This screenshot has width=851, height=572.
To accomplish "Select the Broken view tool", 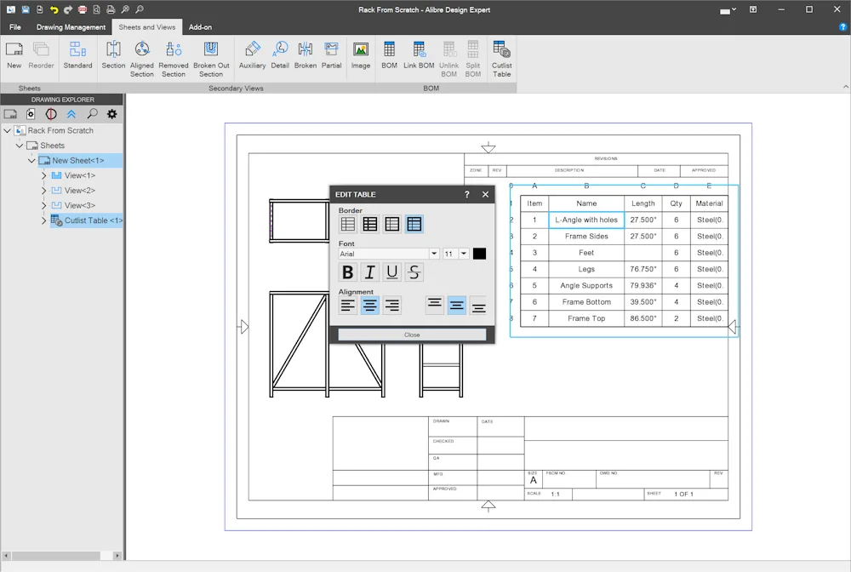I will 305,55.
